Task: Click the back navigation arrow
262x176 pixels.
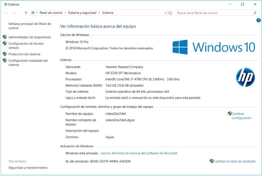Action: 6,13
